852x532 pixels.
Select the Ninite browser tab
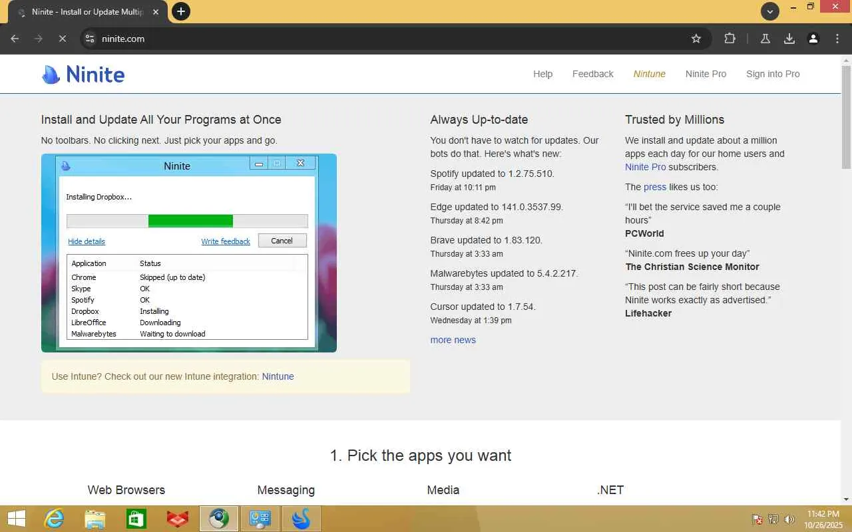coord(87,12)
